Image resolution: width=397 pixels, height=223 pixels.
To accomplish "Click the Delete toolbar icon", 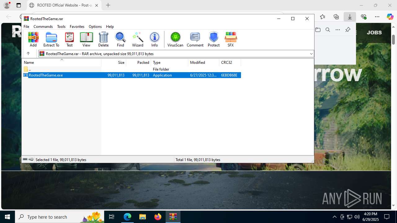I will 103,39.
